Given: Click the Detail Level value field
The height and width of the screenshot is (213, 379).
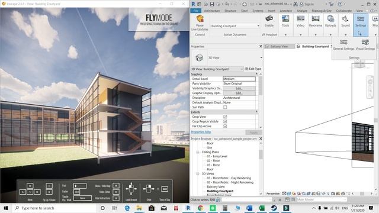Looking at the screenshot, I should point(239,79).
